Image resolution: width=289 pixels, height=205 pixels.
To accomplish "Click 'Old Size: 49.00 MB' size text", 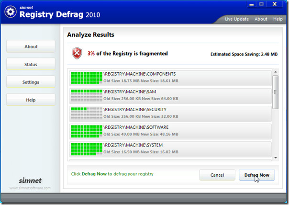I will 122,134.
